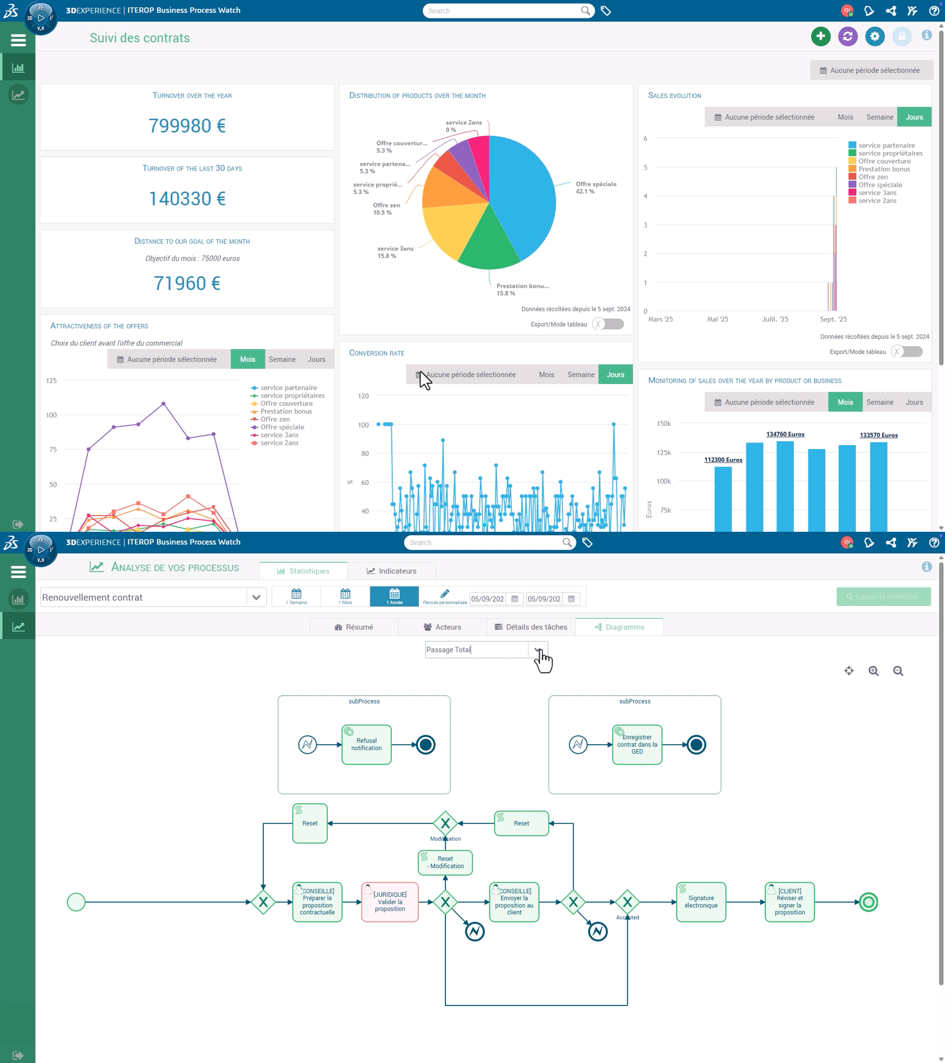Click the Lancer la recherche button
The image size is (945, 1063).
point(883,596)
